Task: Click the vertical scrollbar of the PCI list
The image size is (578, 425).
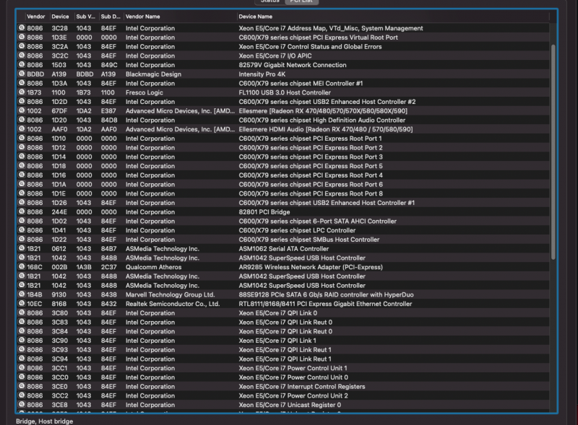Action: 553,152
